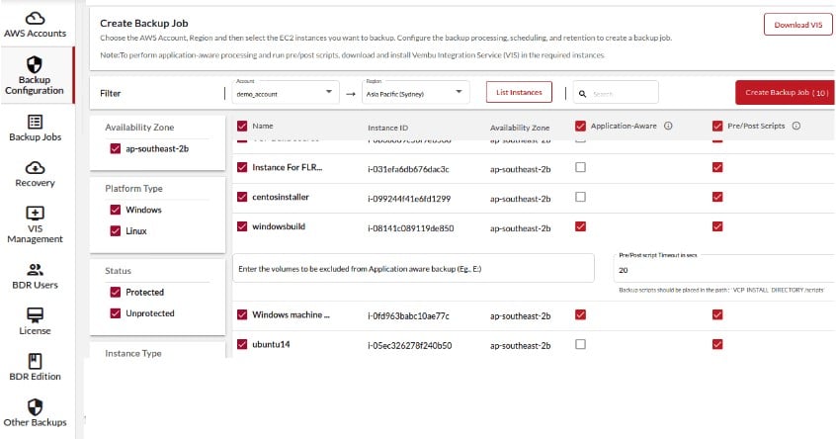The image size is (836, 439).
Task: Disable Pre/Post Scripts for Instance For FLR
Action: (717, 167)
